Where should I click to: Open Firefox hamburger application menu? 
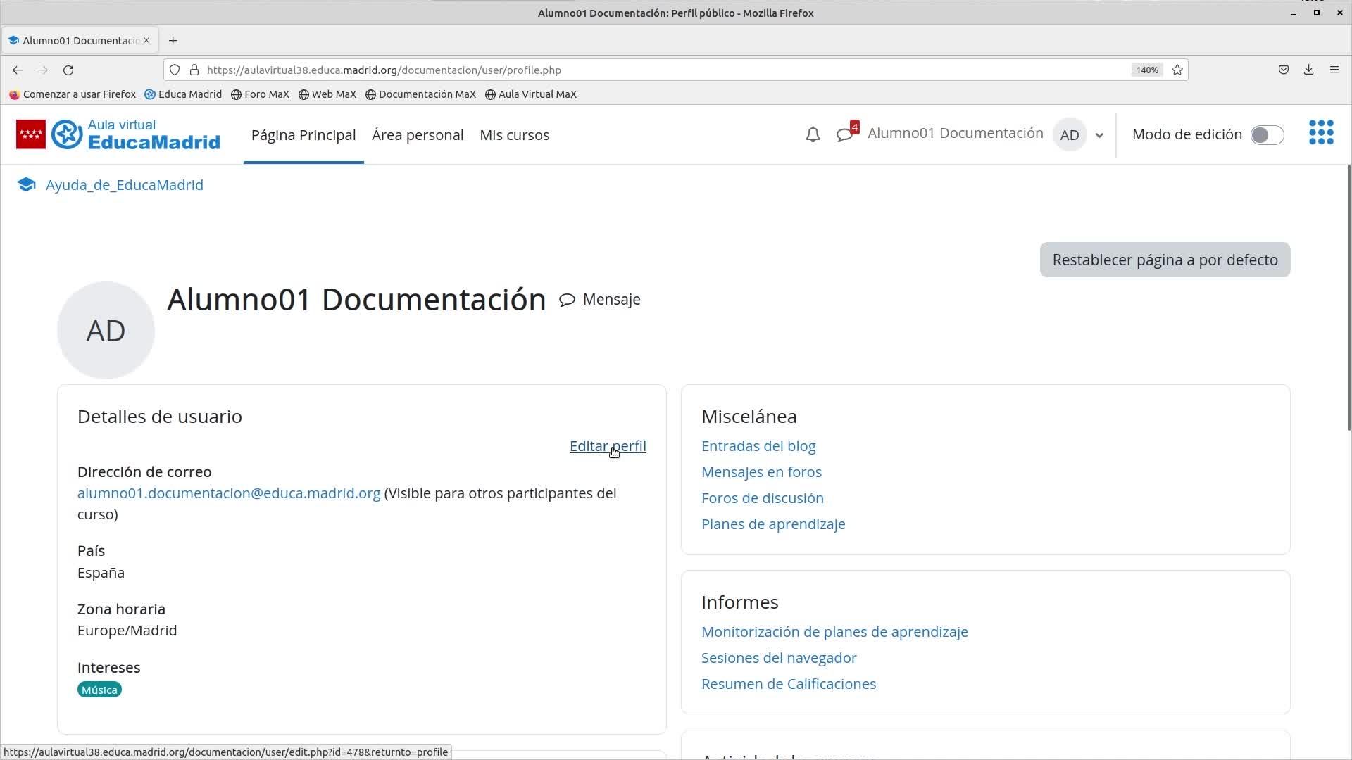pos(1334,70)
